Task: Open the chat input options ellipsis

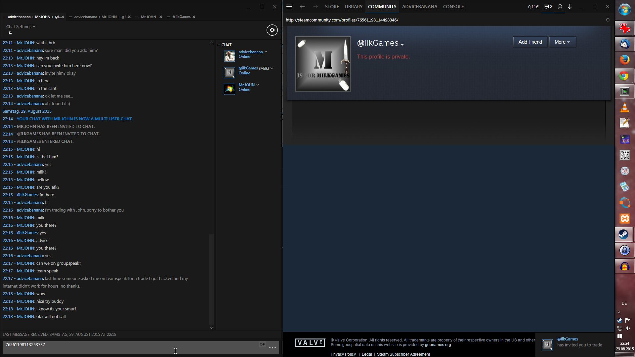Action: 273,348
